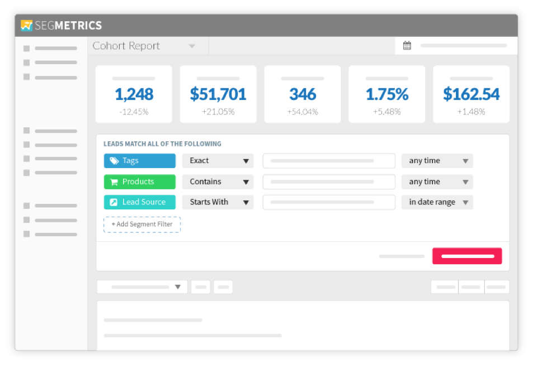Click the +5.48% change value

point(387,112)
